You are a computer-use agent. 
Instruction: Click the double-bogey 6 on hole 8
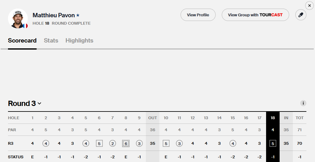click(x=126, y=143)
